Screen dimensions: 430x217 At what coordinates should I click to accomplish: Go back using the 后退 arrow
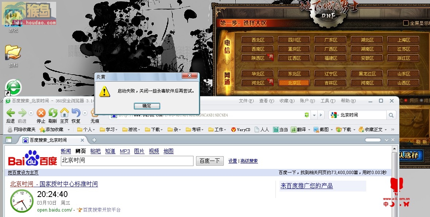click(x=11, y=113)
